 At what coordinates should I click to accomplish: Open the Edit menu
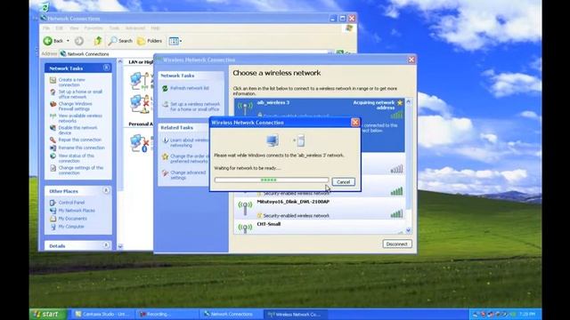click(59, 28)
